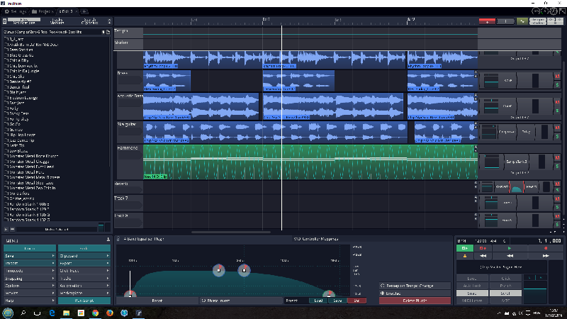Click the Reset button in equaliser panel

[157, 301]
